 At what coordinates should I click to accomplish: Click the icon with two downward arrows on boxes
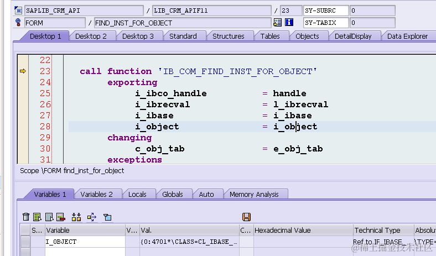tap(76, 217)
